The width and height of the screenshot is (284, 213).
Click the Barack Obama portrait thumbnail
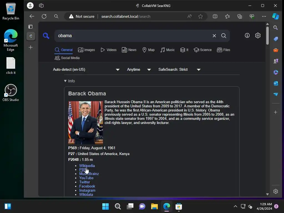click(x=85, y=123)
